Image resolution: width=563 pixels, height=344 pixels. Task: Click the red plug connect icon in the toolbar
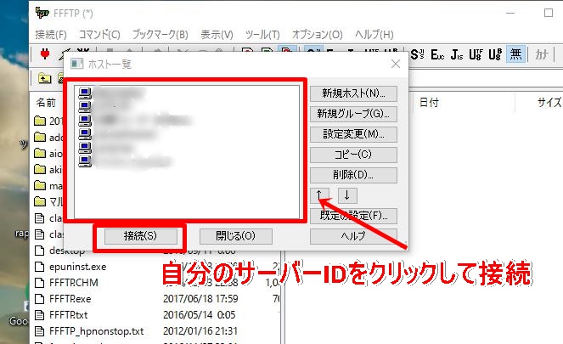[x=45, y=54]
